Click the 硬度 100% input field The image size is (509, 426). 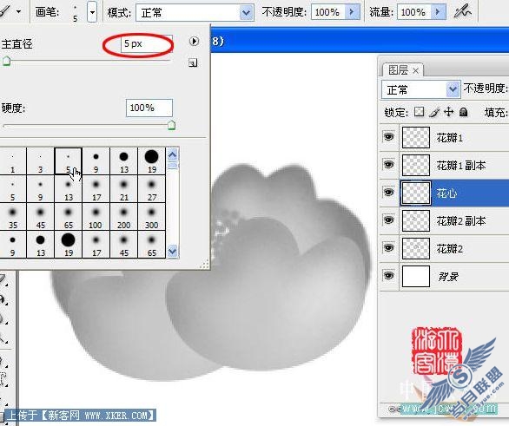tap(149, 108)
